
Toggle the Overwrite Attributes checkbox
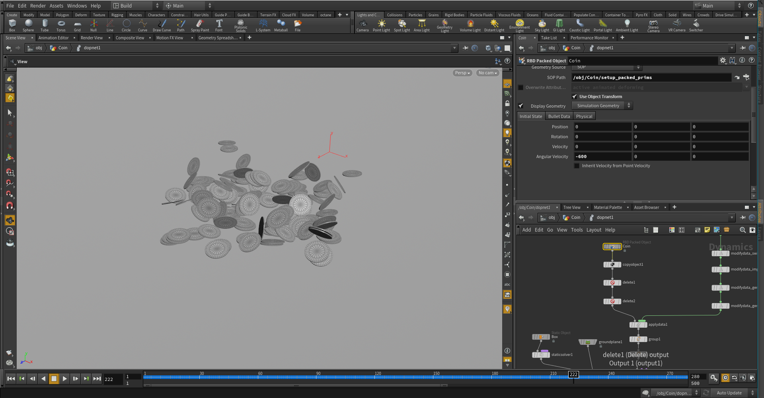[x=520, y=87]
